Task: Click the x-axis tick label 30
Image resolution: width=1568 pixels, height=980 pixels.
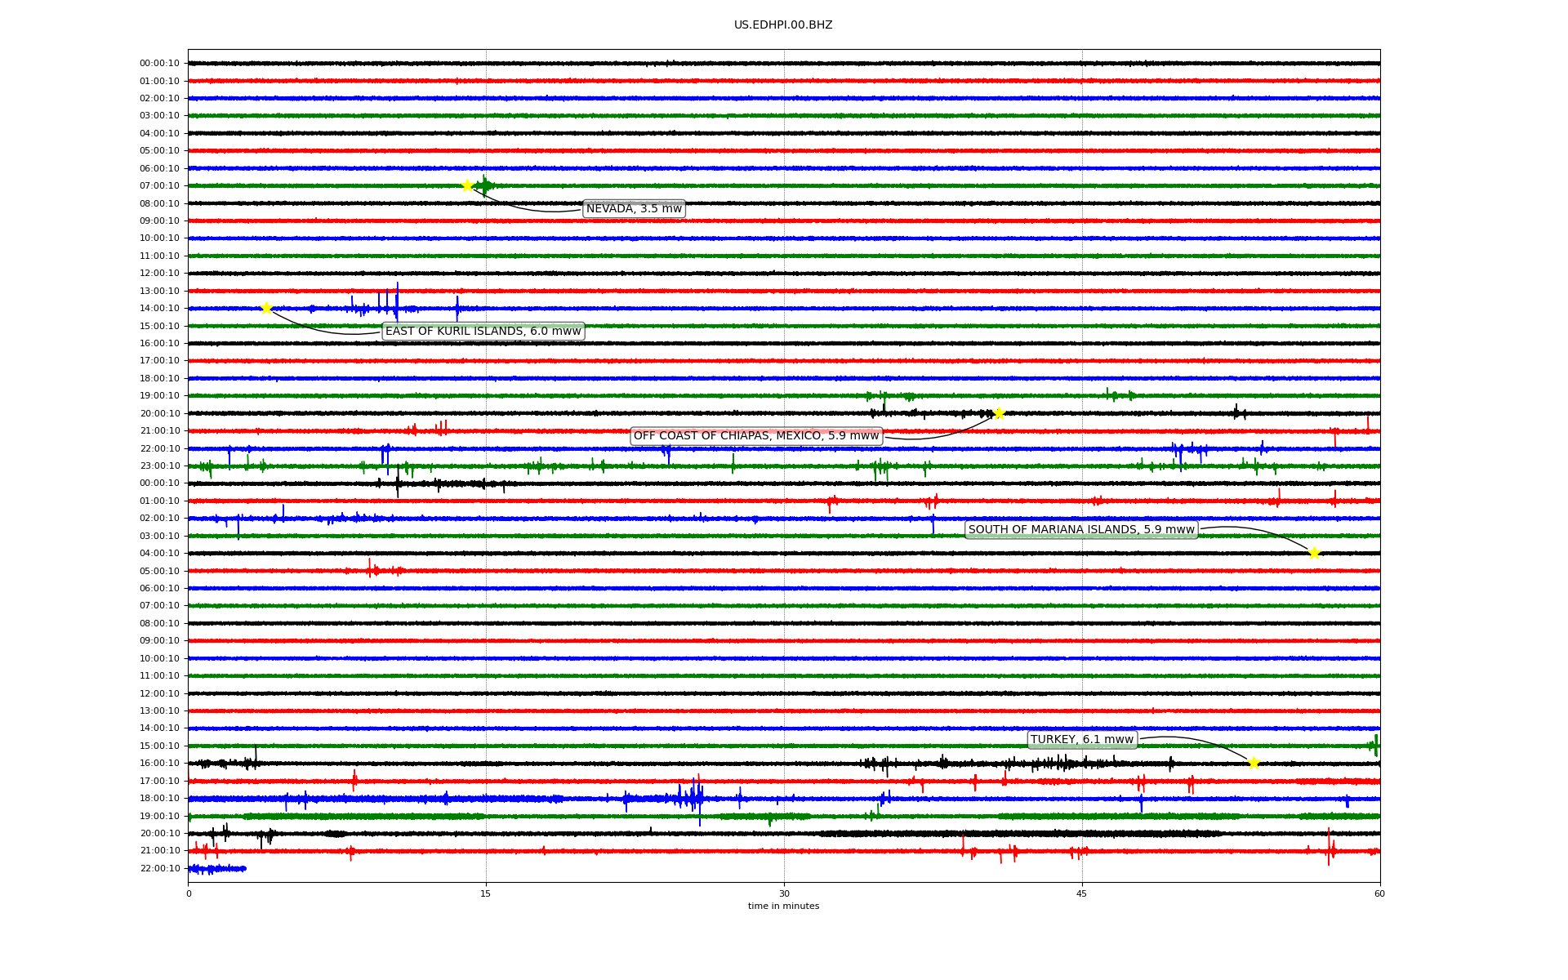Action: click(784, 893)
